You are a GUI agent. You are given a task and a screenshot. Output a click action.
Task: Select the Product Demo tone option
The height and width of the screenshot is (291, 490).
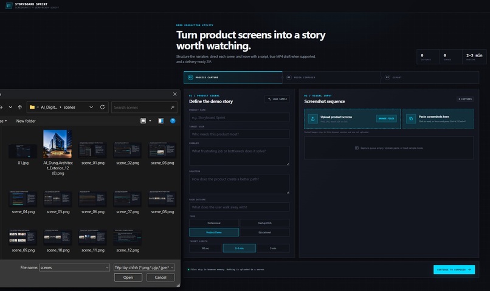(x=214, y=232)
